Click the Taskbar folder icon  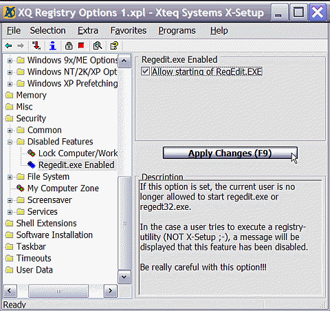pos(10,246)
